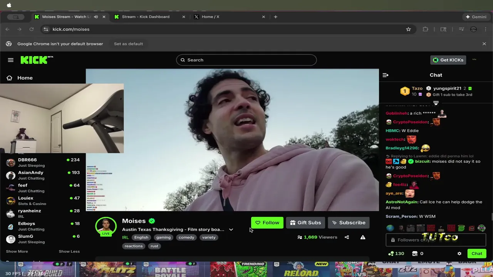Click the green frog emote in chat bar
The height and width of the screenshot is (277, 493).
(x=461, y=228)
